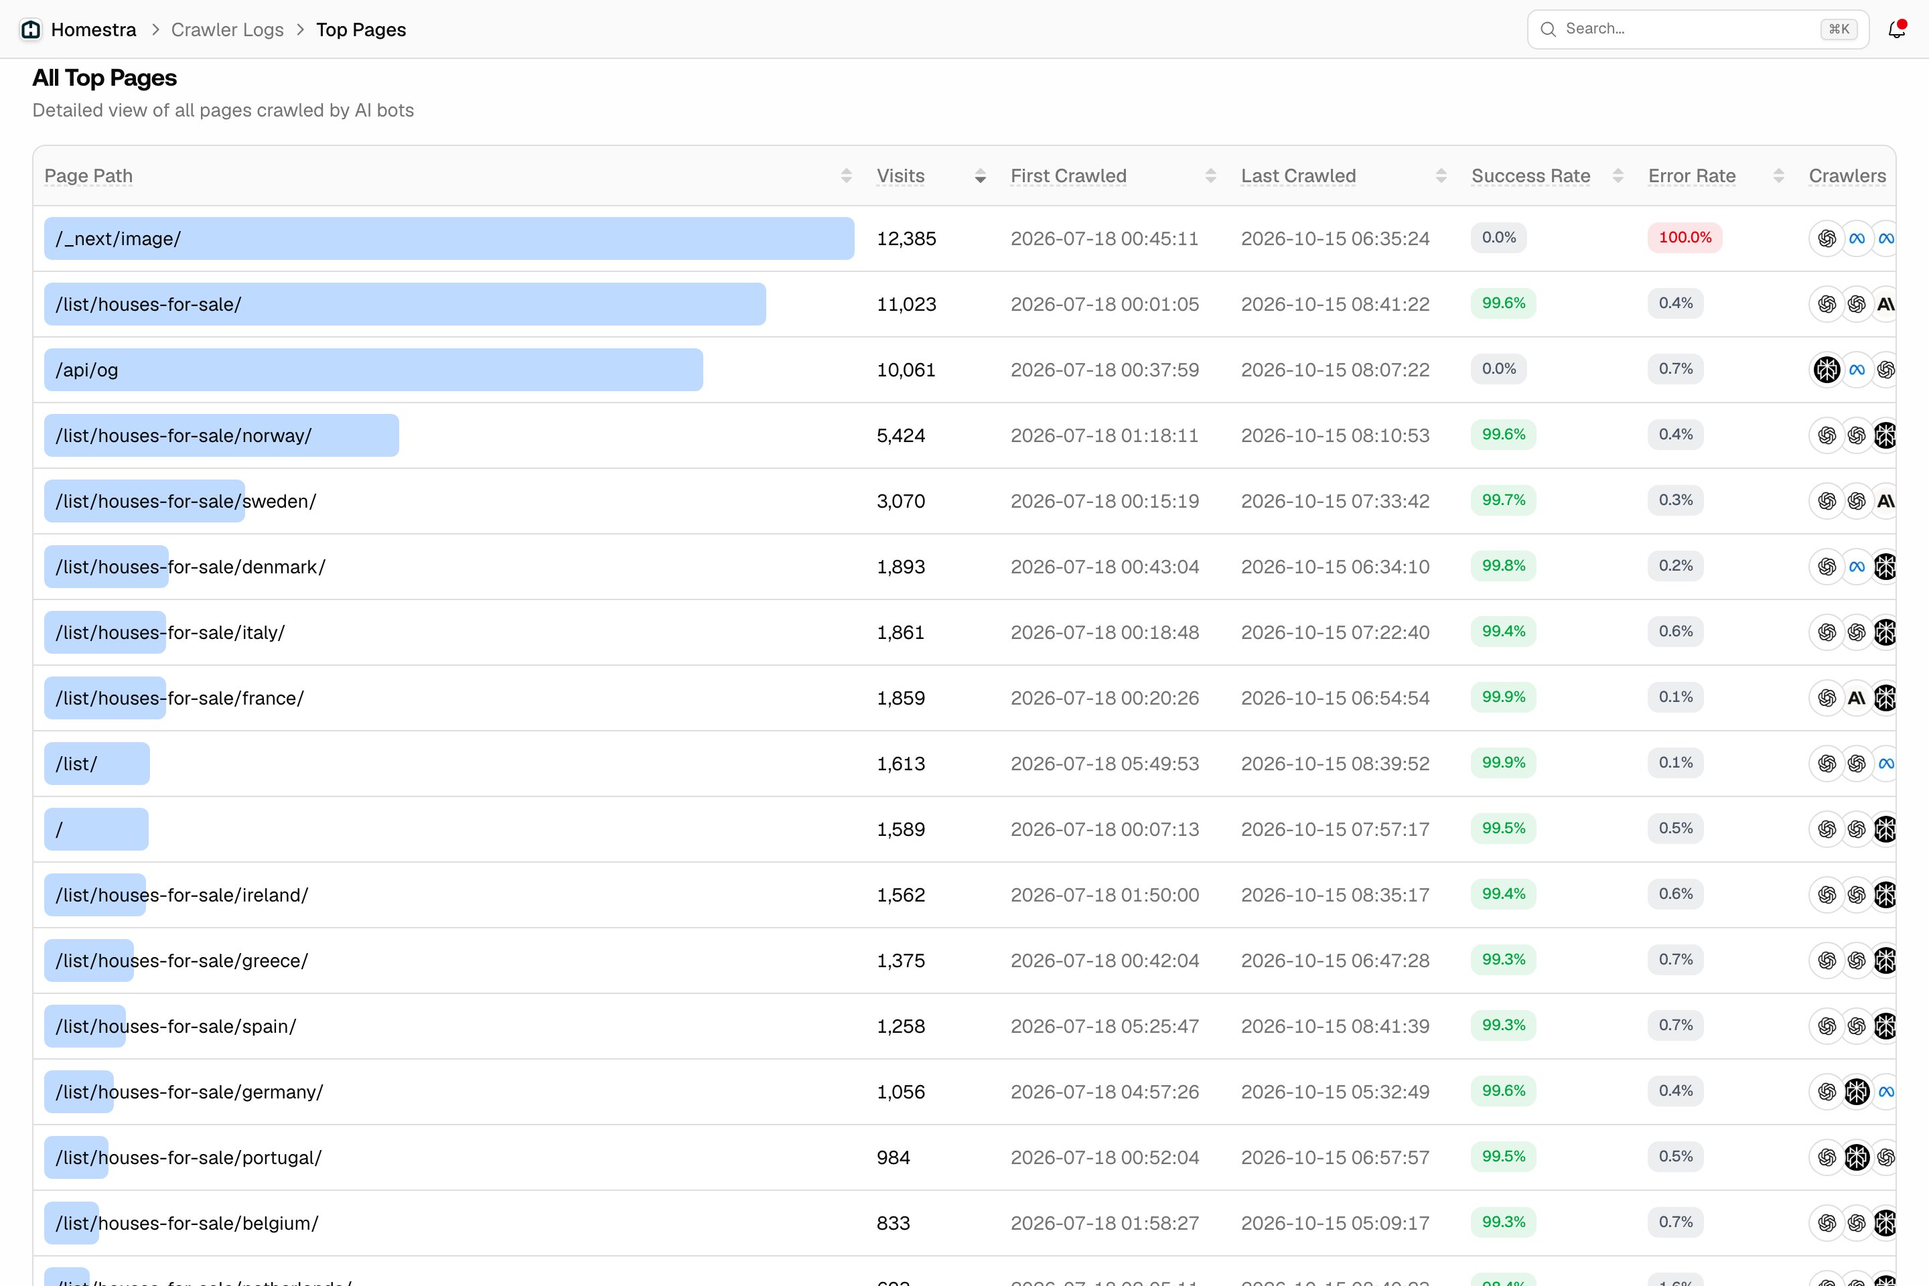Click the 99.7% success badge in sweden row
The height and width of the screenshot is (1286, 1929).
click(1503, 500)
